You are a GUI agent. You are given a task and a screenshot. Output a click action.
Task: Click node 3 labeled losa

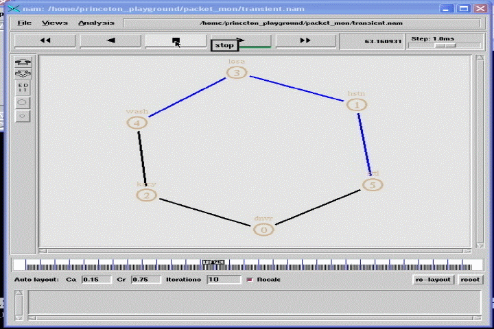click(237, 73)
